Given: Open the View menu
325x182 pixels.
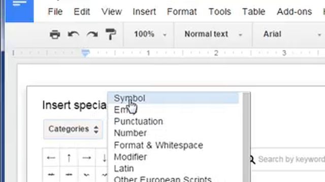Looking at the screenshot, I should tap(112, 12).
